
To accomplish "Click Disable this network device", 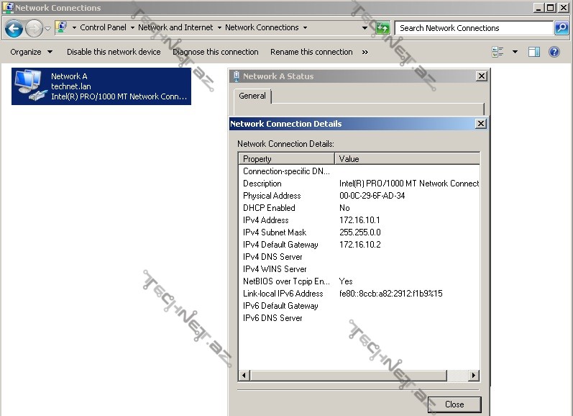I will click(114, 52).
